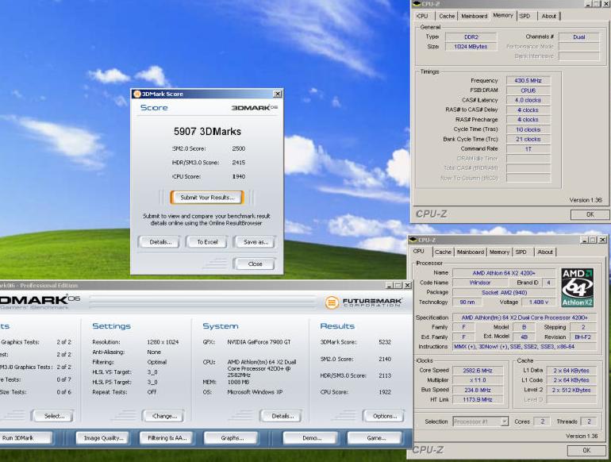The width and height of the screenshot is (611, 462).
Task: Click SM2.0 Score value 2500 in dialog
Action: tap(239, 148)
